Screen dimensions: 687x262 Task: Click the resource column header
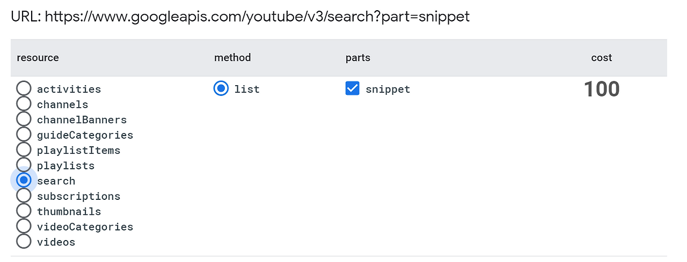pyautogui.click(x=38, y=58)
